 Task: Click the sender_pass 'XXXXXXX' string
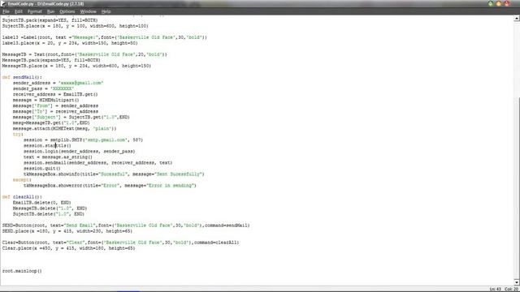(62, 88)
